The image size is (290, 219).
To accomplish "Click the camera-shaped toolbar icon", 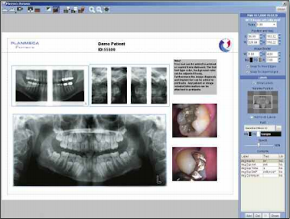I will 20,9.
